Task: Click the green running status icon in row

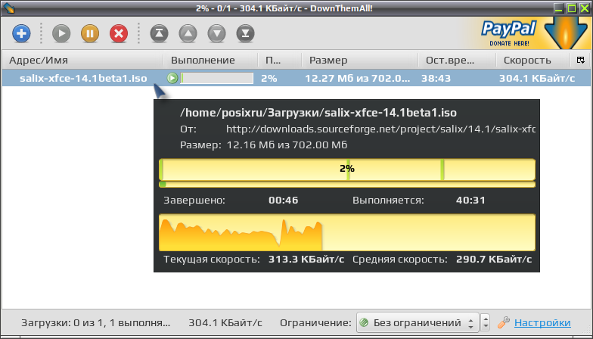Action: [172, 79]
